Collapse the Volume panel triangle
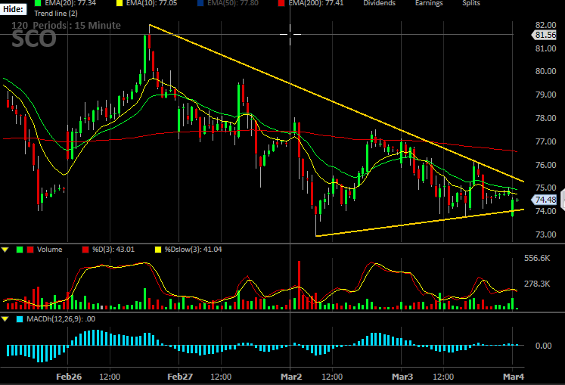Screen dimensions: 565x385 (x=5, y=250)
